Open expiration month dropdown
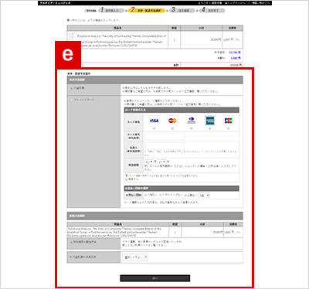The image size is (309, 289). tap(149, 161)
